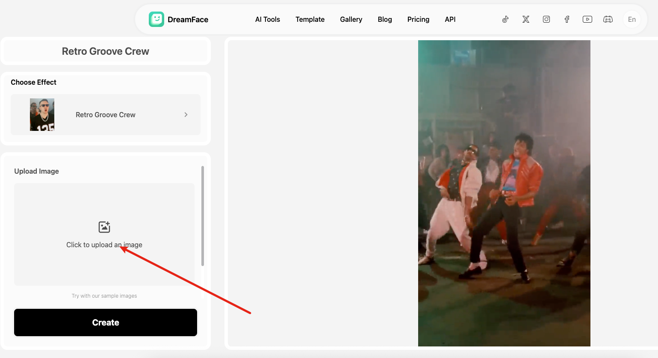658x358 pixels.
Task: Open the Instagram social link
Action: [x=546, y=19]
